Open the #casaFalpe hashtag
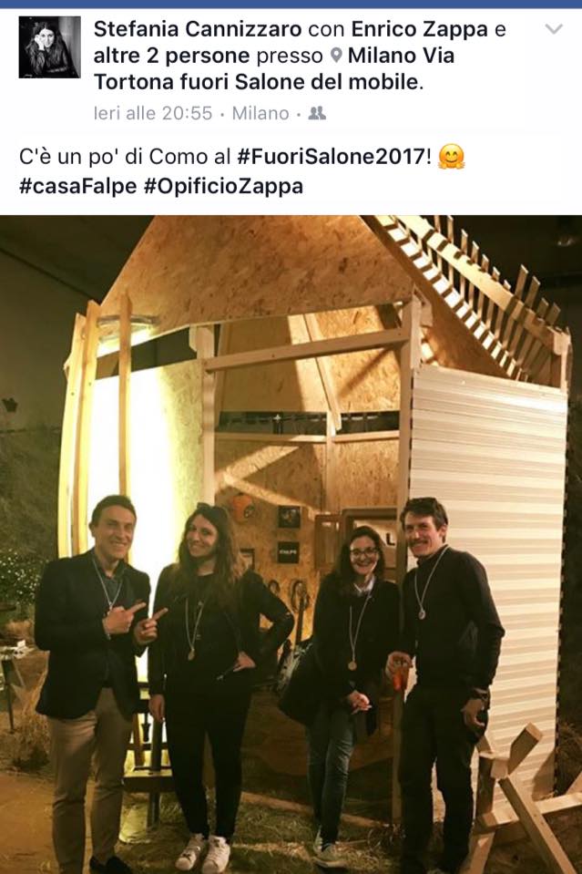 coord(78,186)
